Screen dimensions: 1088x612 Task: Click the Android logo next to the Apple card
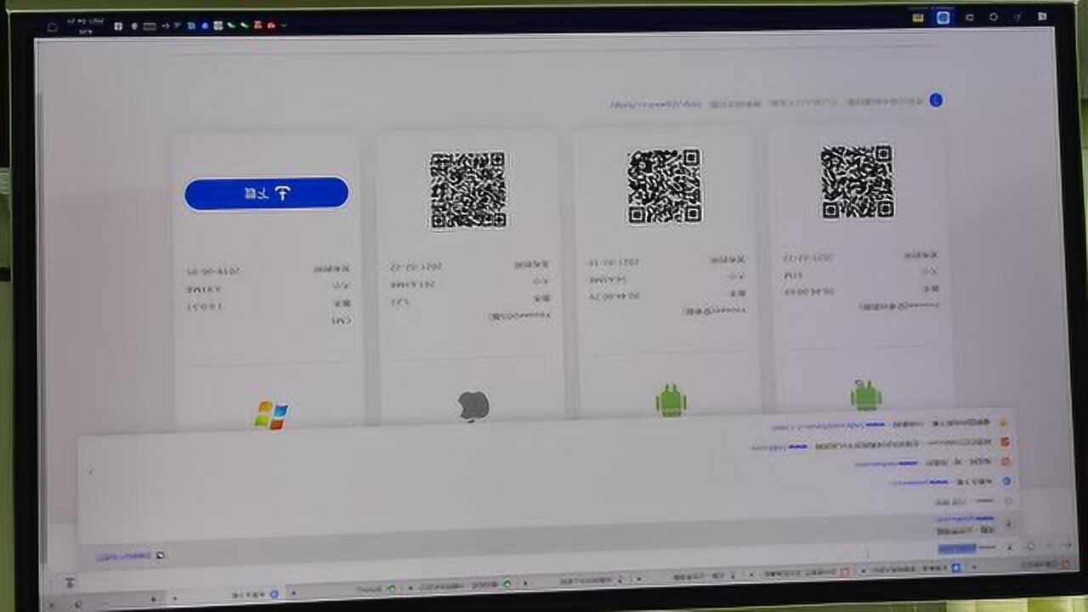pyautogui.click(x=671, y=400)
